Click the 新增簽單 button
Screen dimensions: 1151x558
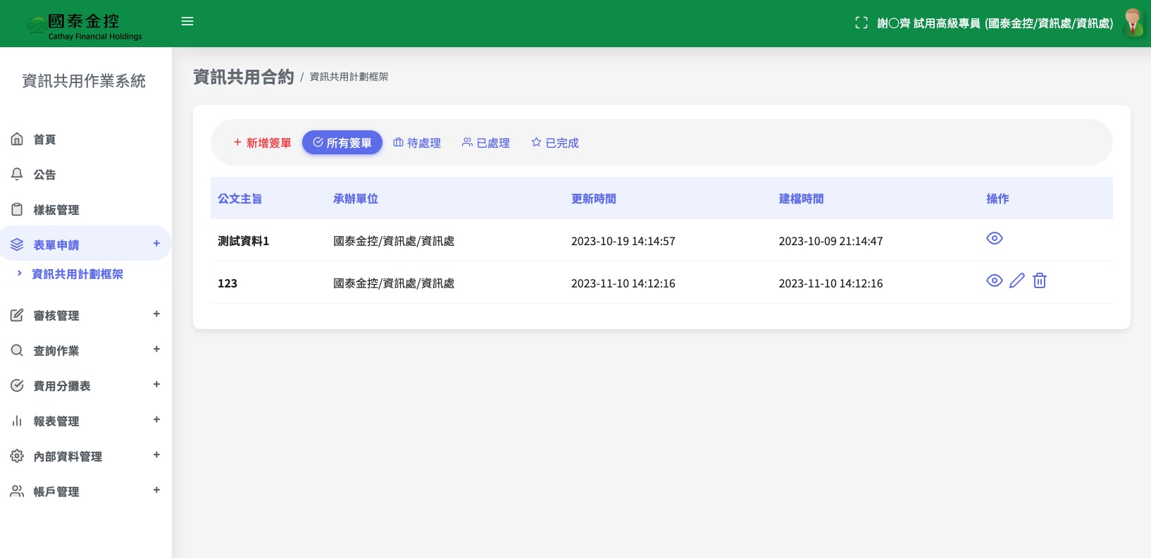(262, 143)
